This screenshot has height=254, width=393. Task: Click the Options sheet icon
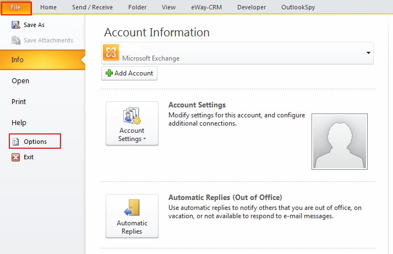(16, 142)
